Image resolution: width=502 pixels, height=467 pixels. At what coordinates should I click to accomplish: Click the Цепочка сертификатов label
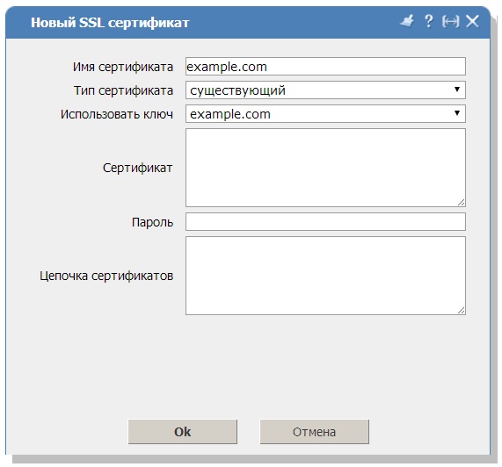coord(106,276)
